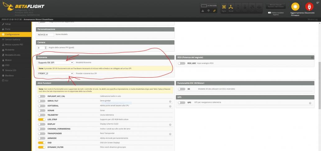This screenshot has height=151, width=321.
Task: Click help icon for DISPLAY row
Action: (x=170, y=125)
